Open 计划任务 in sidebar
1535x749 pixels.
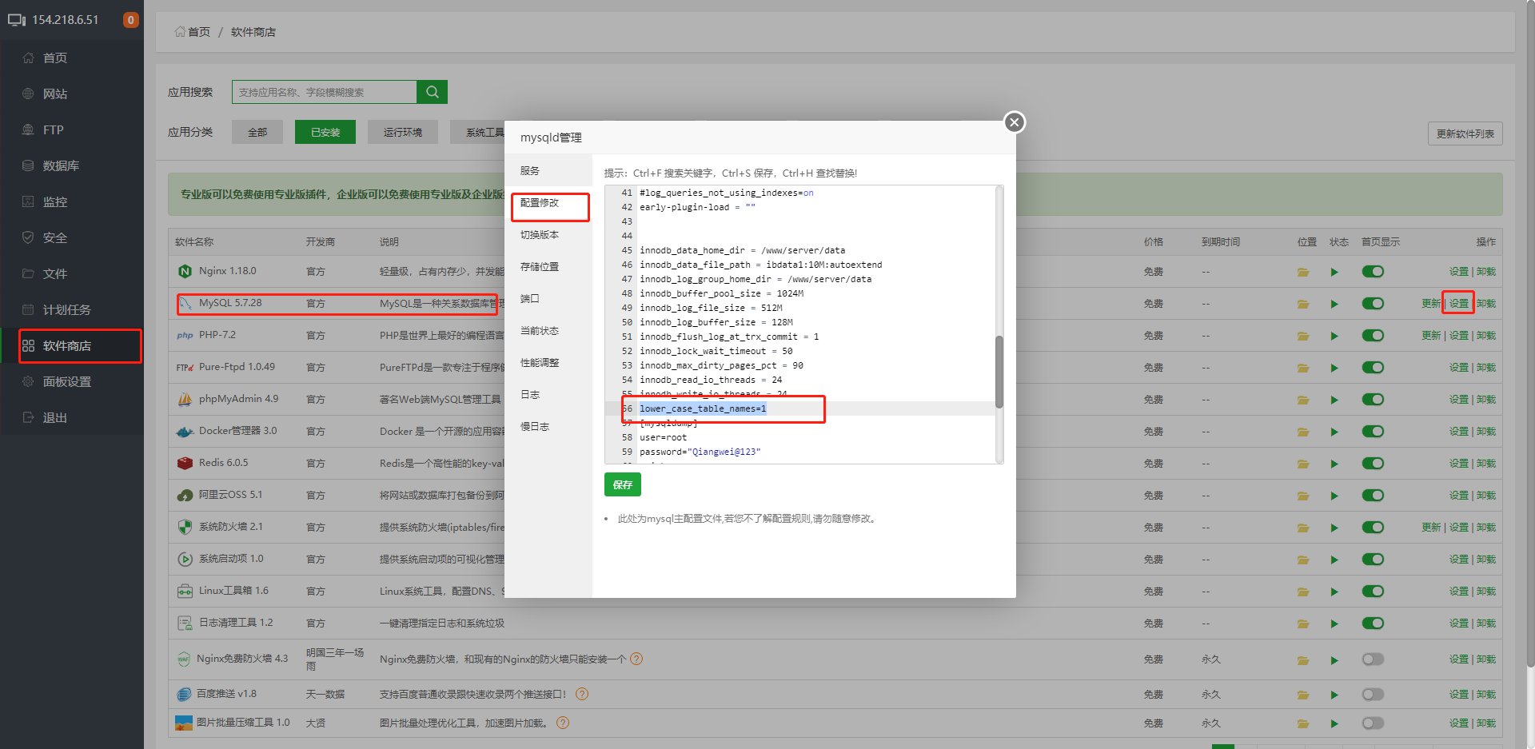point(72,309)
